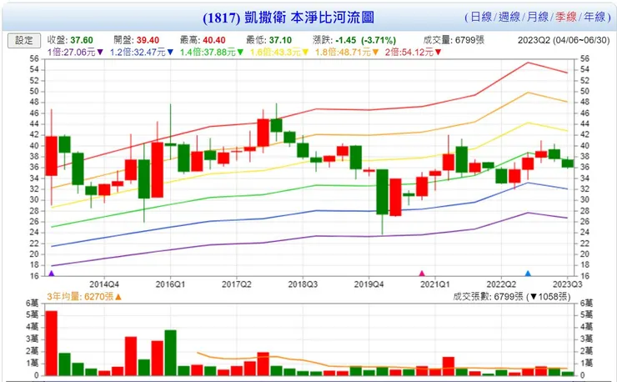Click the 漲跌 -1.45 (-3.71%) value
The height and width of the screenshot is (382, 617).
click(365, 40)
